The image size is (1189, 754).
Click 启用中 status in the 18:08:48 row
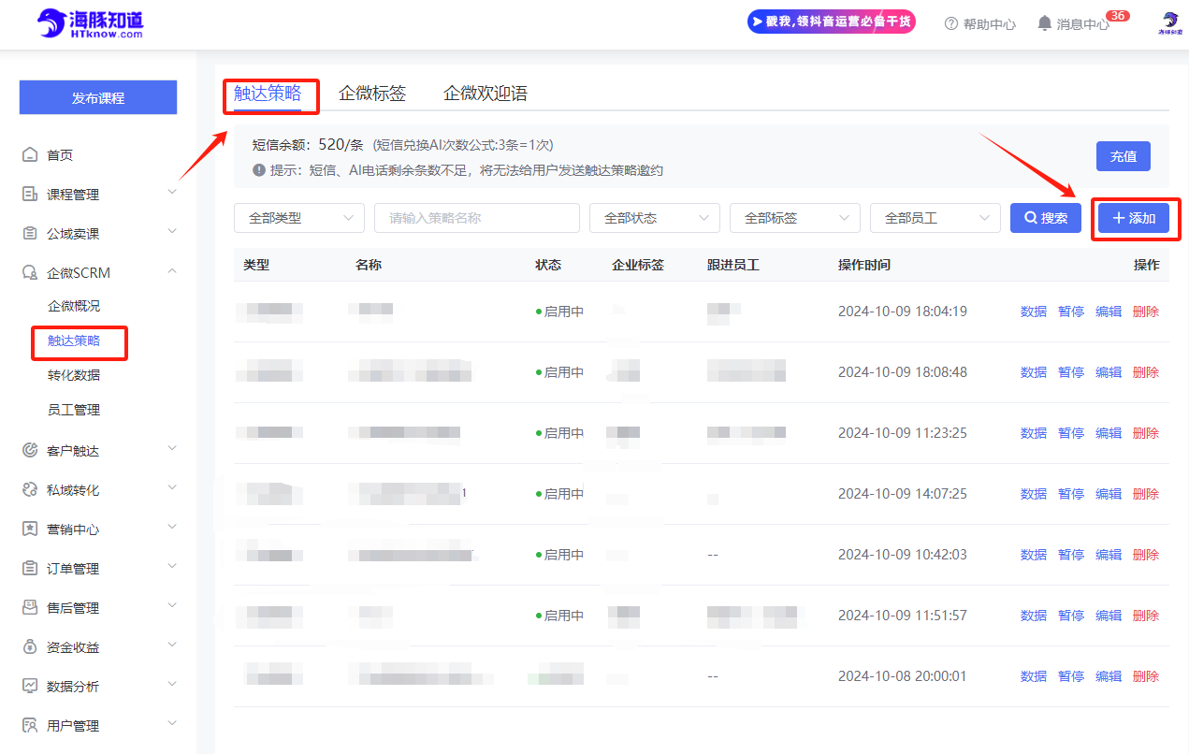(x=559, y=372)
